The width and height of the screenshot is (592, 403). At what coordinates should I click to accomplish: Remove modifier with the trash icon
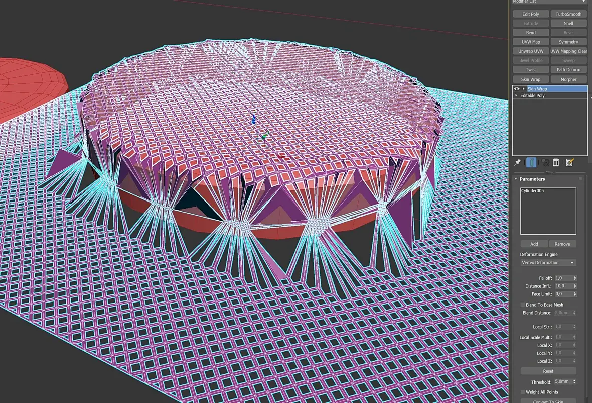coord(556,163)
